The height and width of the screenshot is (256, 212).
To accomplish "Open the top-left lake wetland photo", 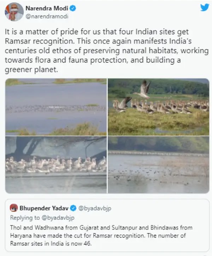I will tap(56, 107).
